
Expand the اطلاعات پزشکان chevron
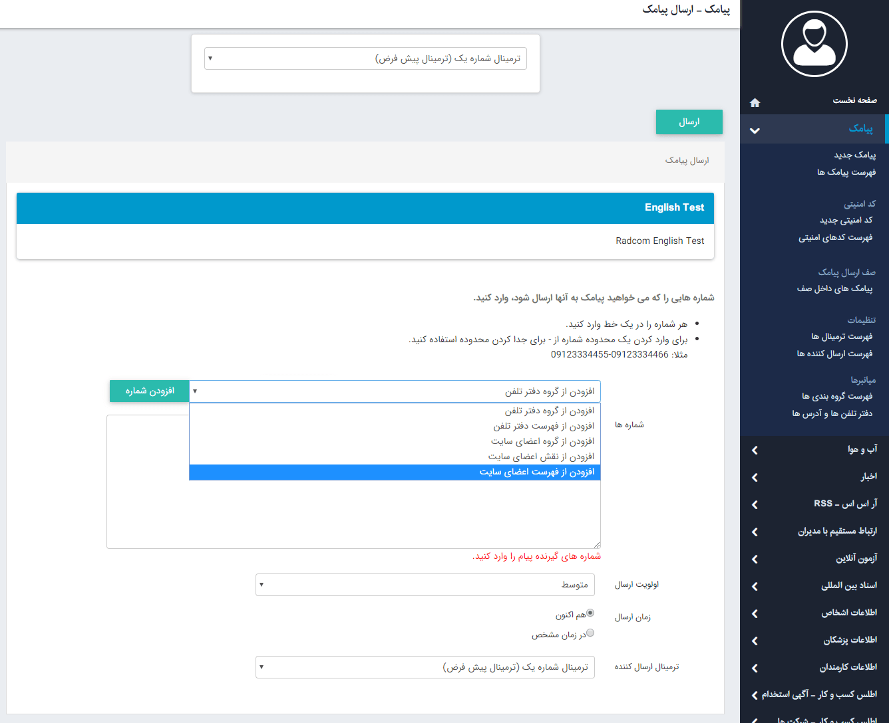(x=755, y=641)
